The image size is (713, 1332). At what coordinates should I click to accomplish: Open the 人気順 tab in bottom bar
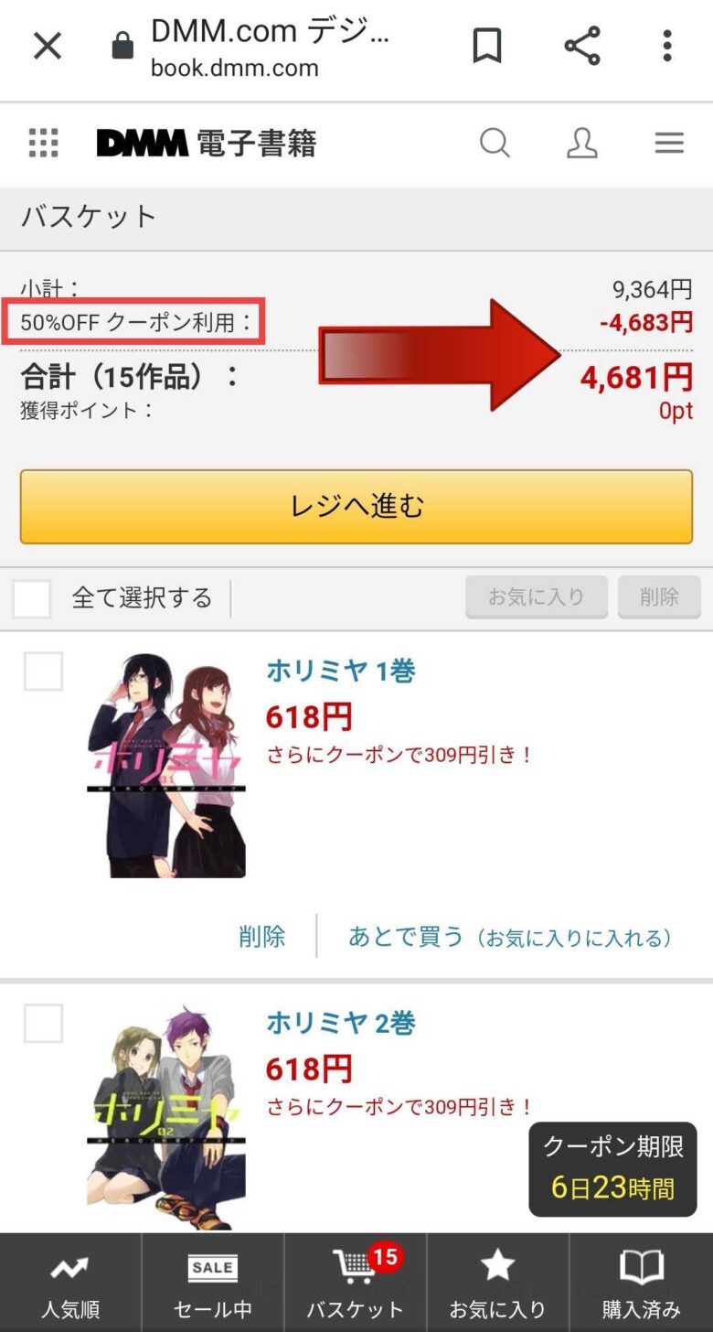tap(70, 1283)
